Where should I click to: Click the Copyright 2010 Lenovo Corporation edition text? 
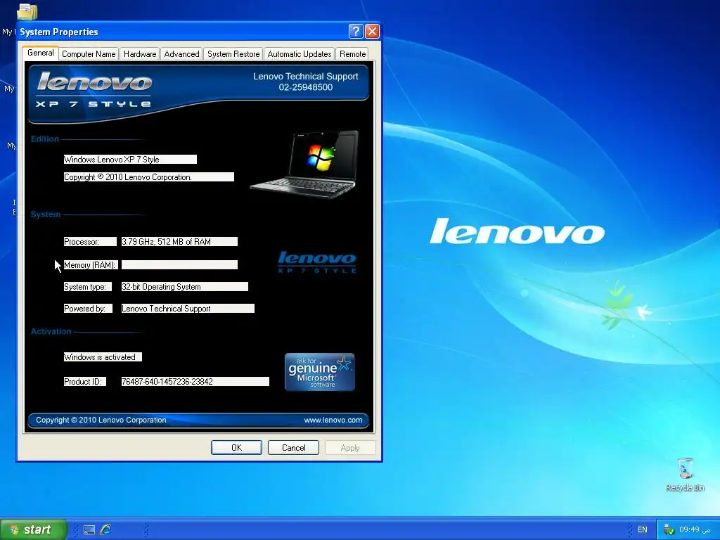(x=149, y=177)
